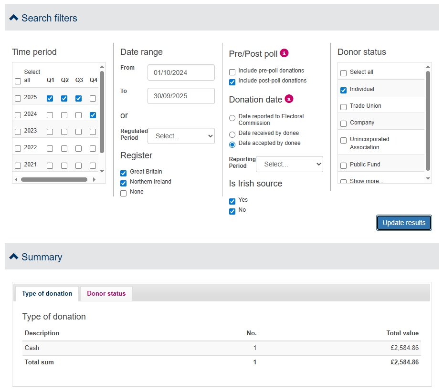The image size is (443, 392).
Task: Select the Type of donation tab
Action: [x=47, y=293]
